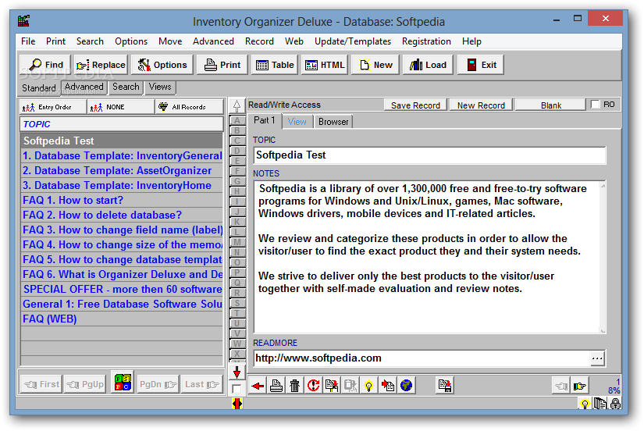This screenshot has width=644, height=431.
Task: Exit the application via Exit button
Action: point(481,65)
